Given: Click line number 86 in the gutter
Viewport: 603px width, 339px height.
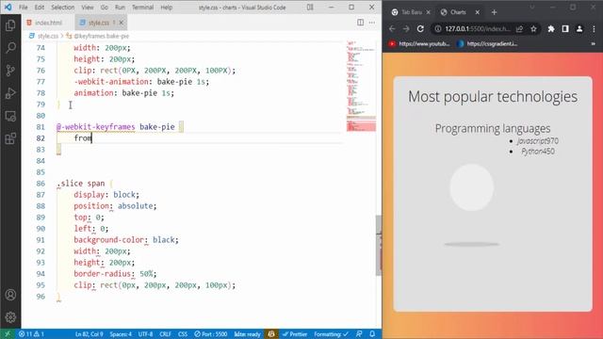Looking at the screenshot, I should pyautogui.click(x=41, y=184).
